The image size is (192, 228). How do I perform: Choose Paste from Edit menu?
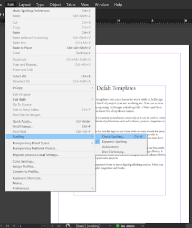click(51, 33)
